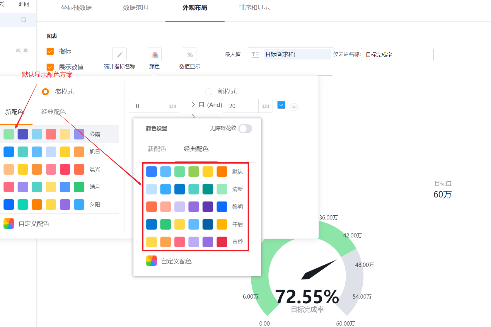Image resolution: width=491 pixels, height=327 pixels.
Task: Choose the 晨光 color scheme
Action: (x=59, y=169)
